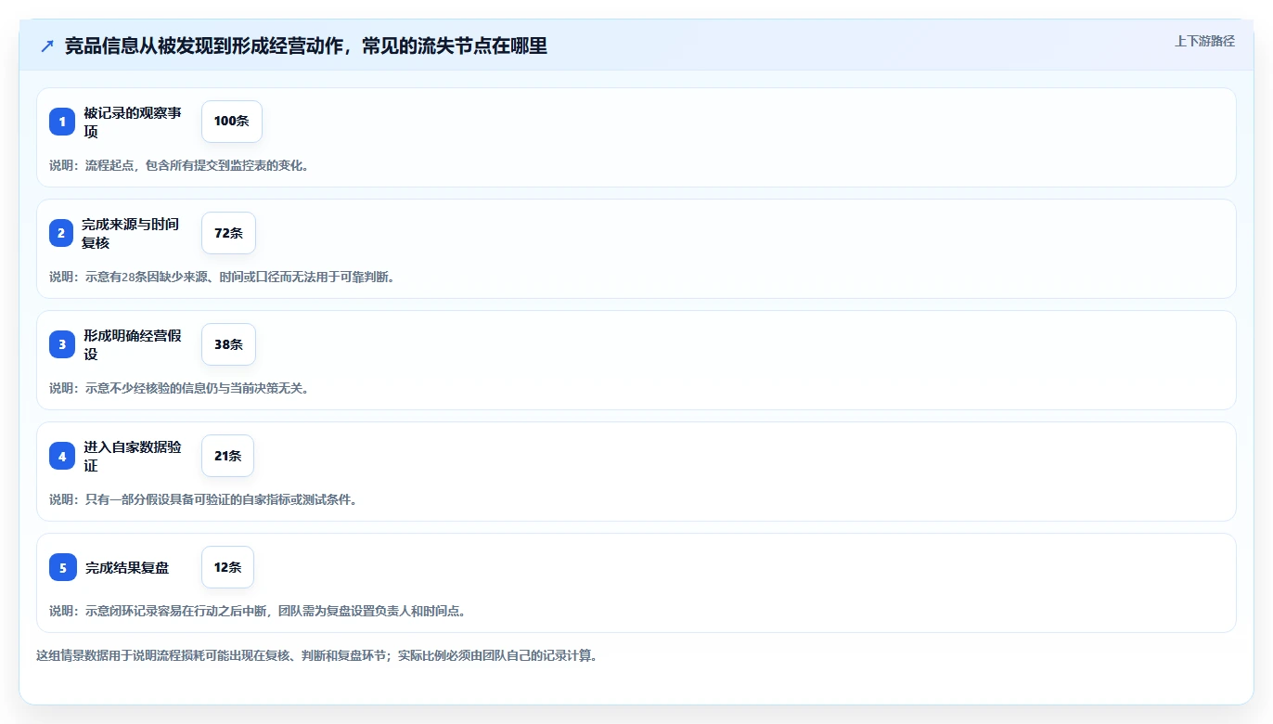Click the 12条 value pill

[x=227, y=567]
